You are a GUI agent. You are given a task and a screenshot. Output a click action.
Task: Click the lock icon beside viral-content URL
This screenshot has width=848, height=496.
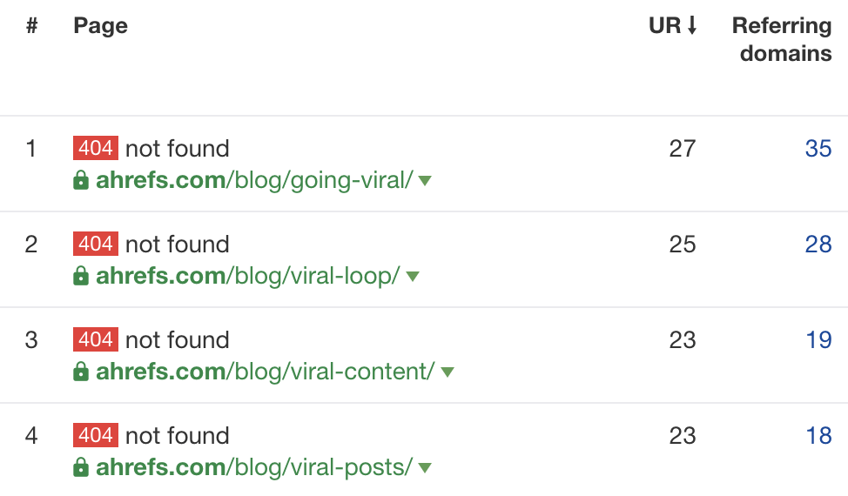click(x=81, y=372)
